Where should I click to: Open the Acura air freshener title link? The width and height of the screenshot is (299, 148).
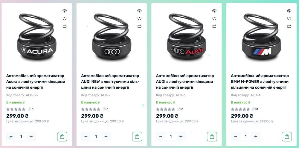point(36,82)
